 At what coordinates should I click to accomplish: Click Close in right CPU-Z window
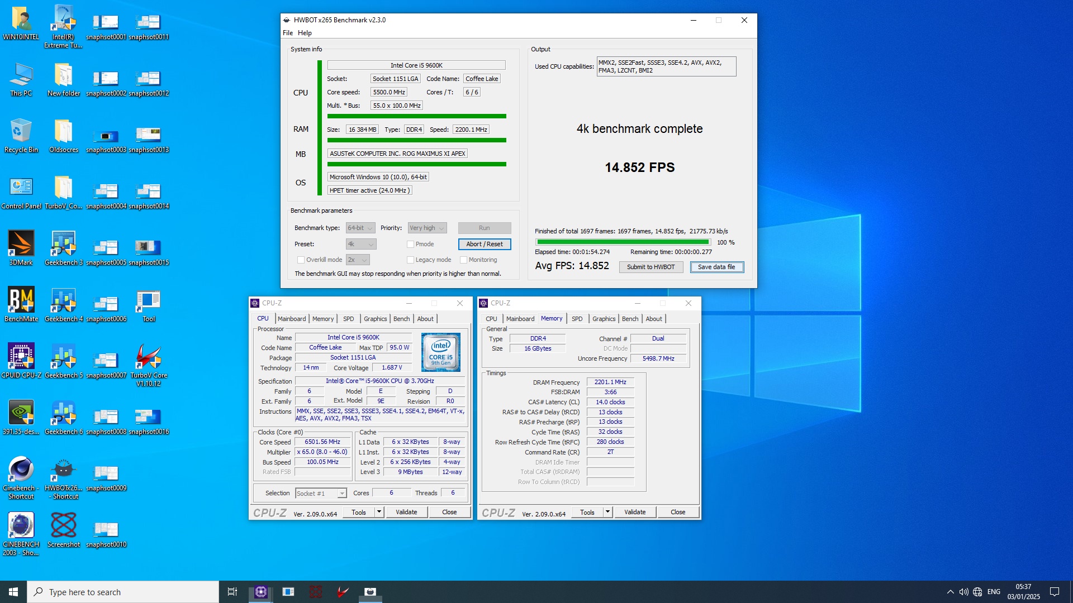click(678, 512)
